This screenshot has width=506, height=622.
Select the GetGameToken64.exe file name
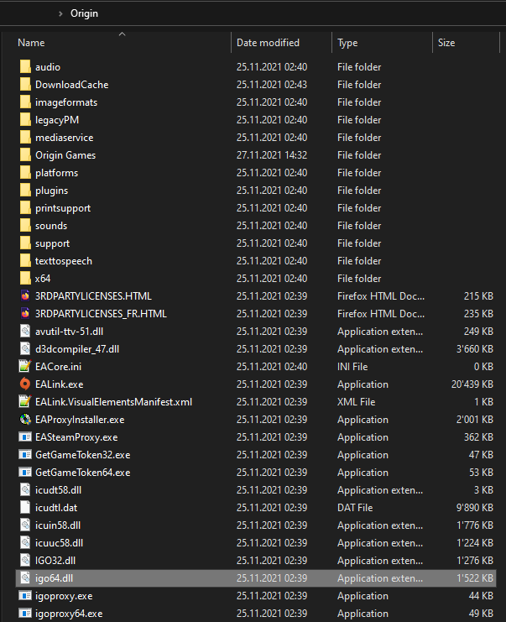[x=83, y=473]
